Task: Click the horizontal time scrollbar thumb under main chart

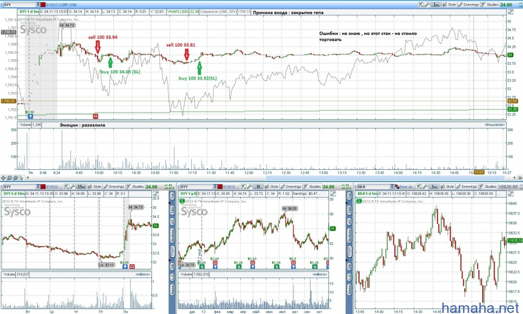Action: pos(385,178)
